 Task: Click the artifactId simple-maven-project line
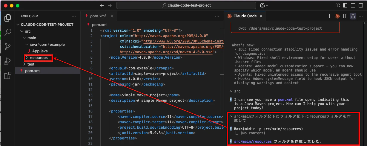tap(158, 73)
